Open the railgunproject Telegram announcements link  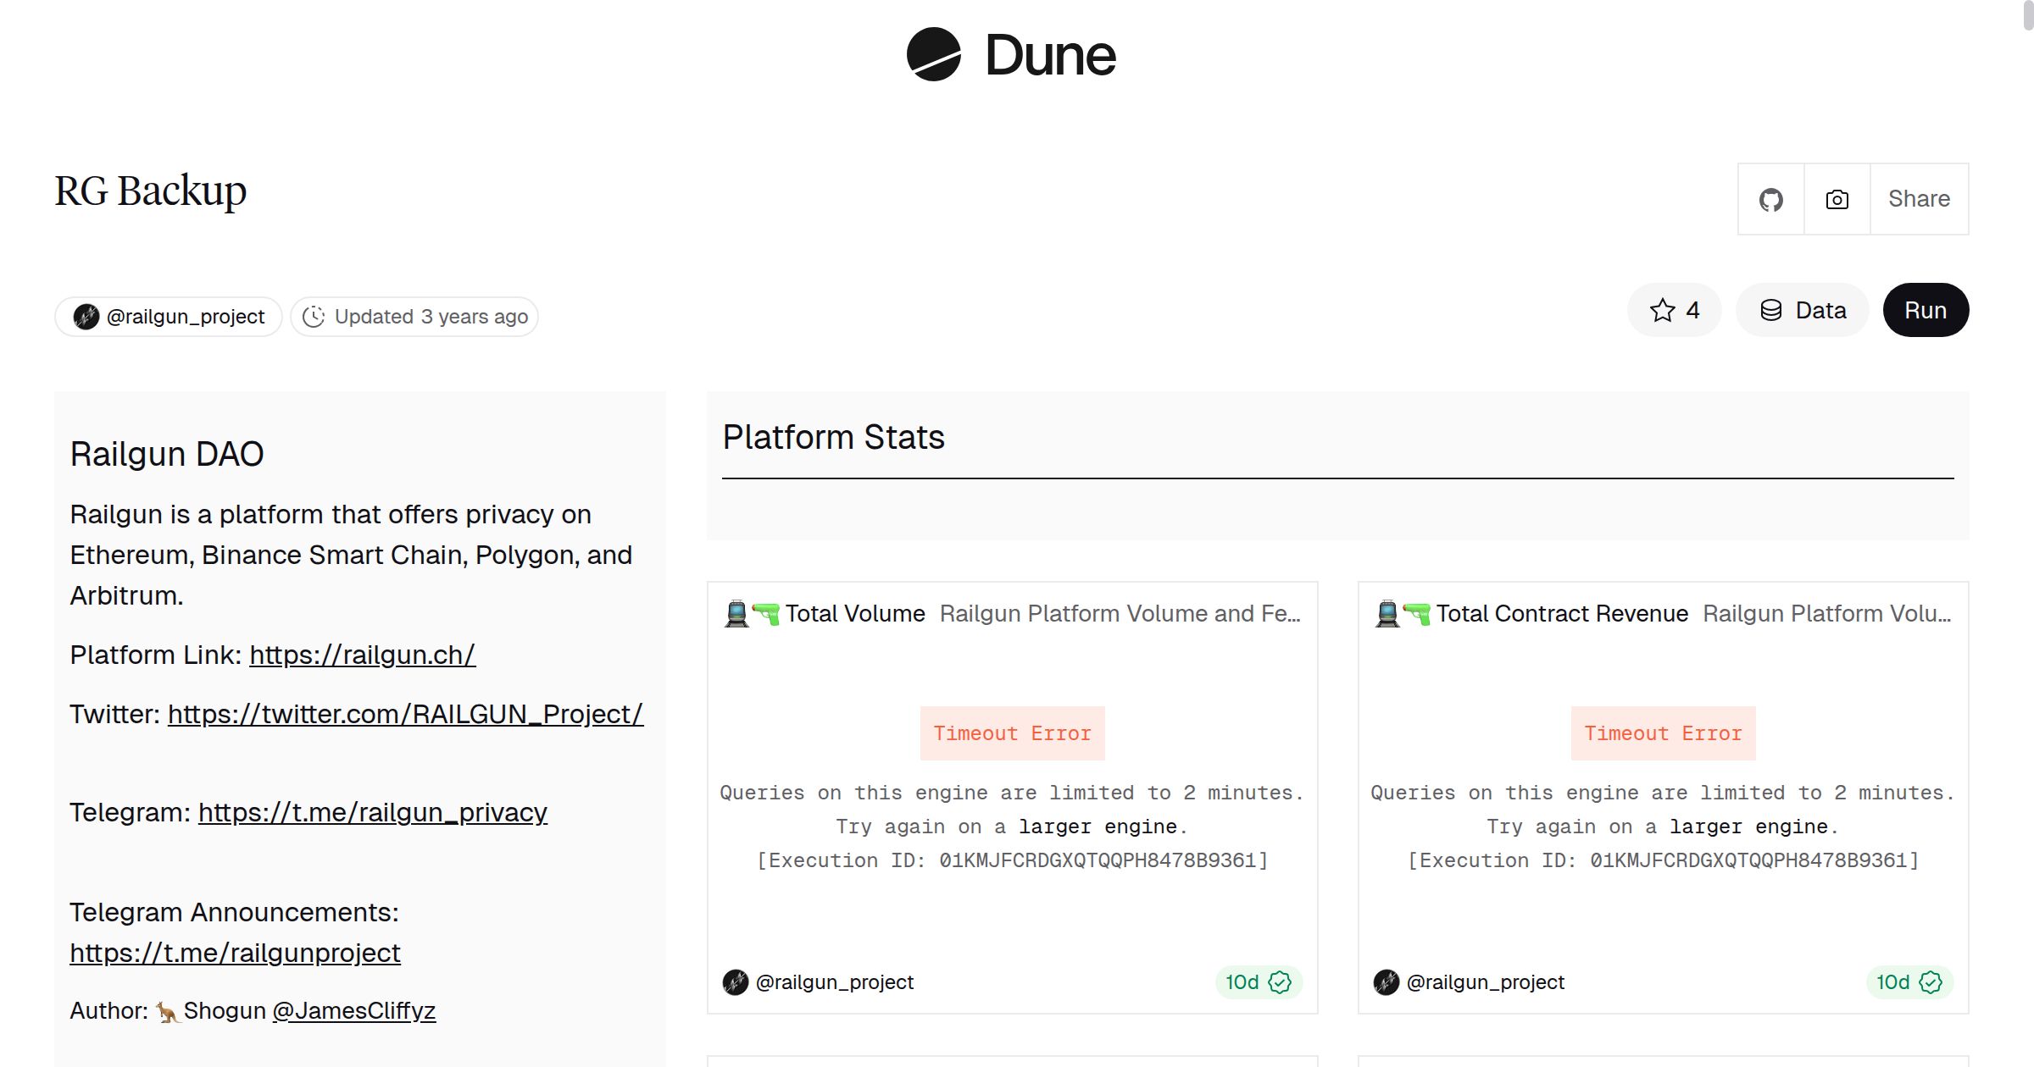235,953
